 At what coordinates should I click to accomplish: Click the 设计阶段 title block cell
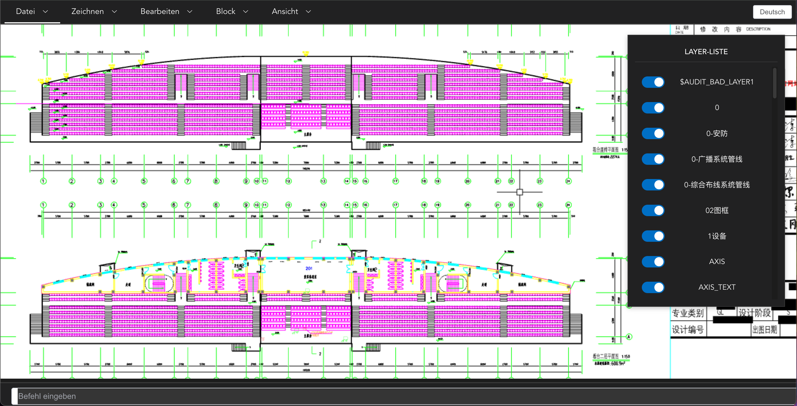click(x=754, y=313)
